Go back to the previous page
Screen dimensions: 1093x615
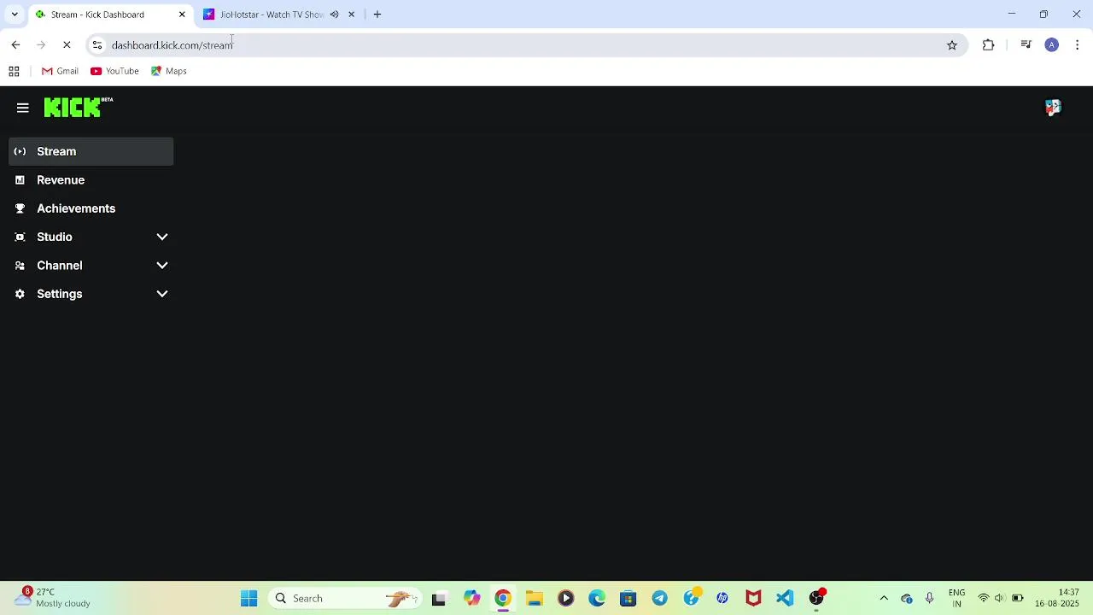pos(15,45)
